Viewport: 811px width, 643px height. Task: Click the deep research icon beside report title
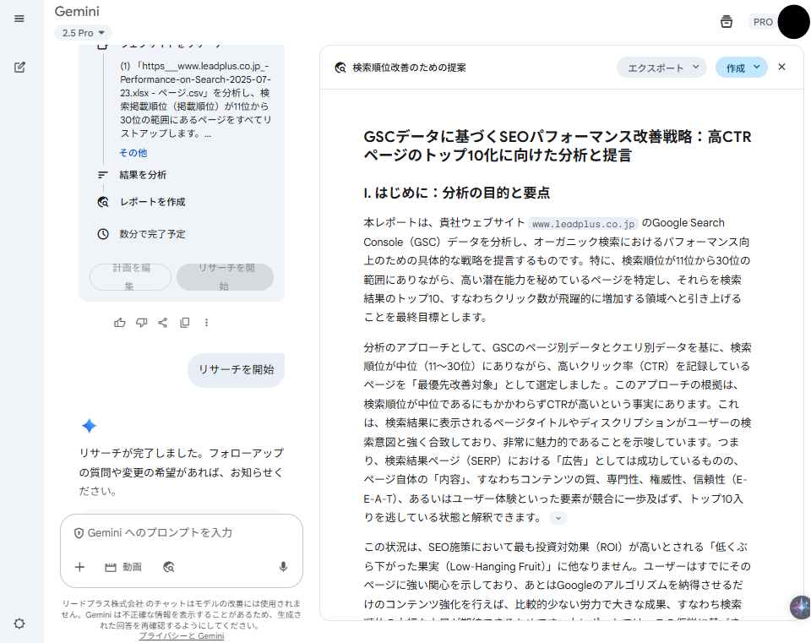click(340, 68)
